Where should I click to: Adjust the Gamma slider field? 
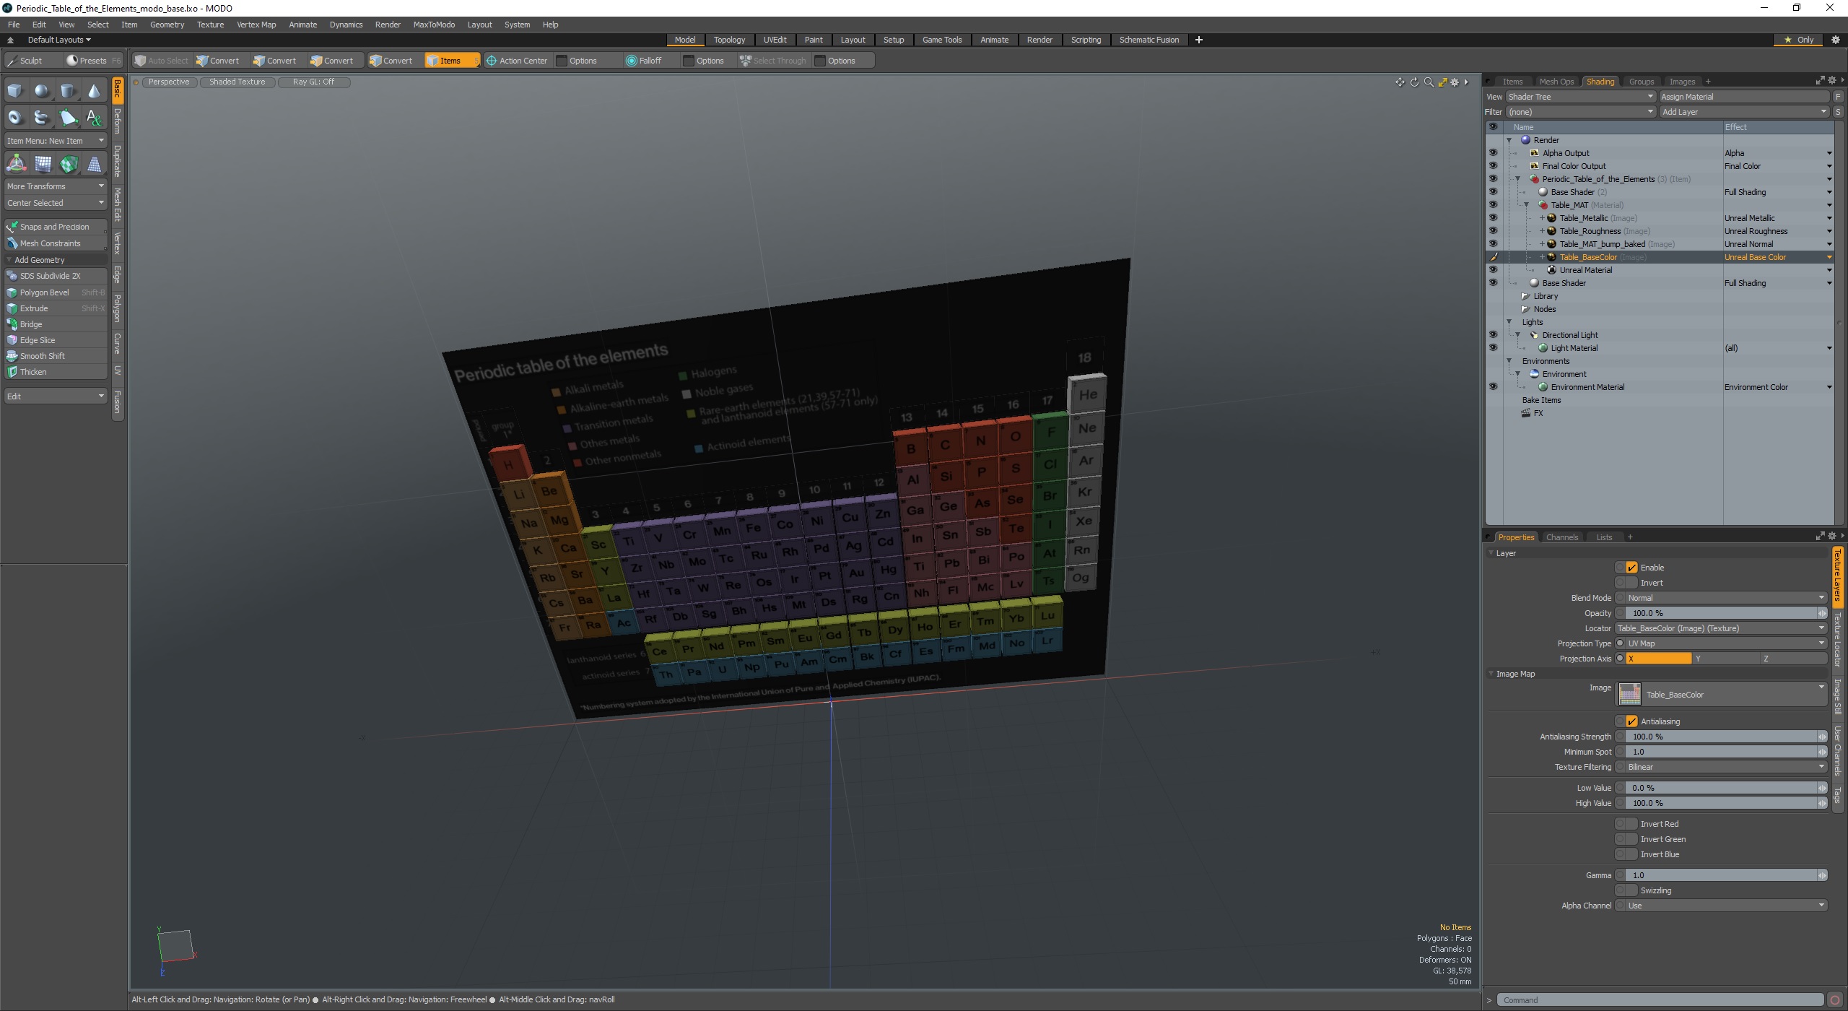1721,875
